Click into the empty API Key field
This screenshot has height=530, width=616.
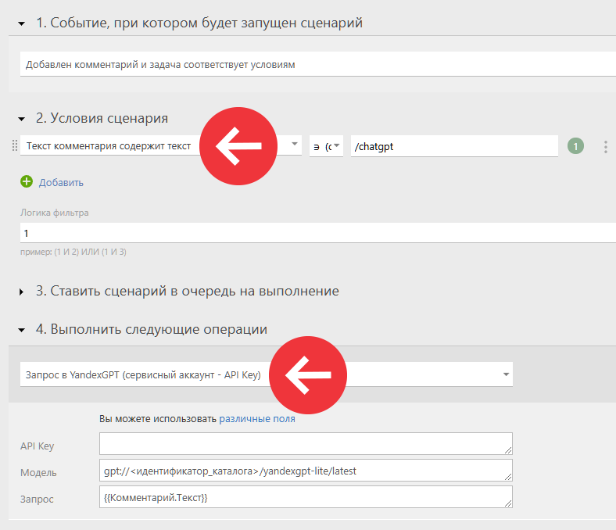[306, 443]
